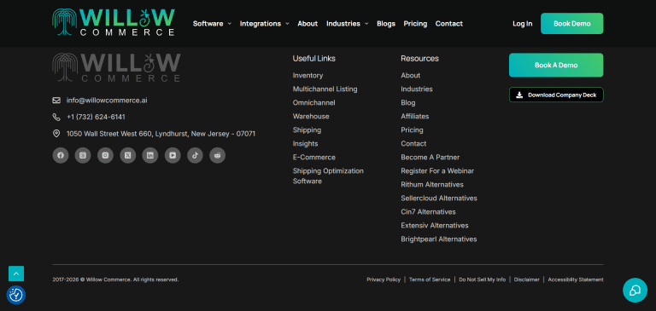656x311 pixels.
Task: Open the Do Not Sell My Info link
Action: (483, 279)
